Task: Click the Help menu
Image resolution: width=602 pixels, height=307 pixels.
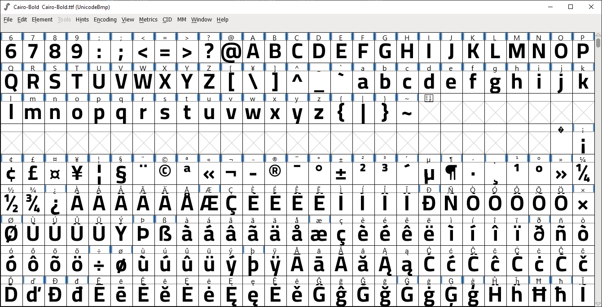Action: (223, 20)
